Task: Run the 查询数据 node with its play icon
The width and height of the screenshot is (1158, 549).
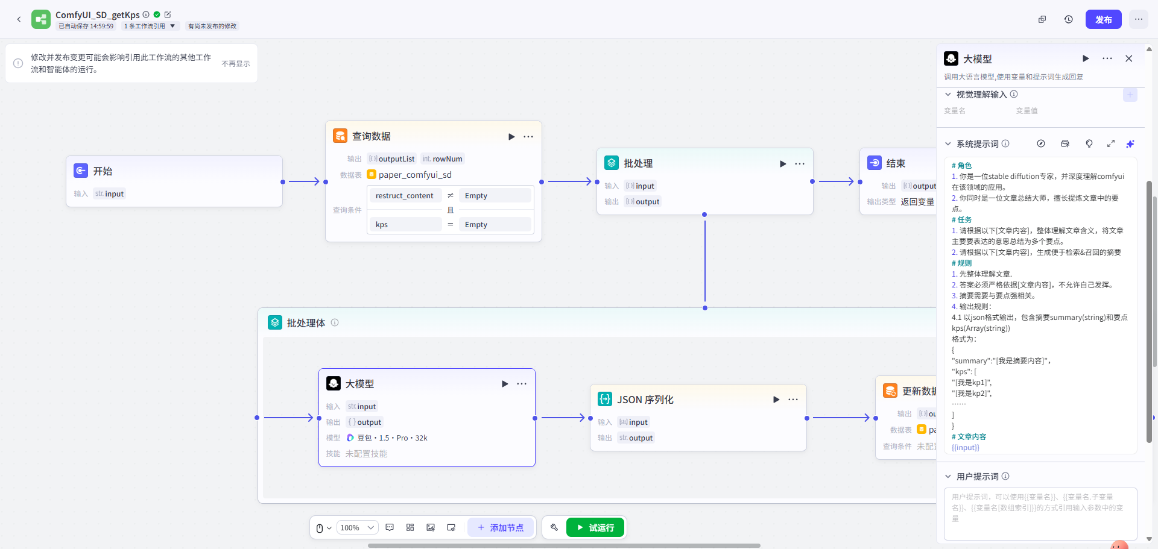Action: coord(511,137)
